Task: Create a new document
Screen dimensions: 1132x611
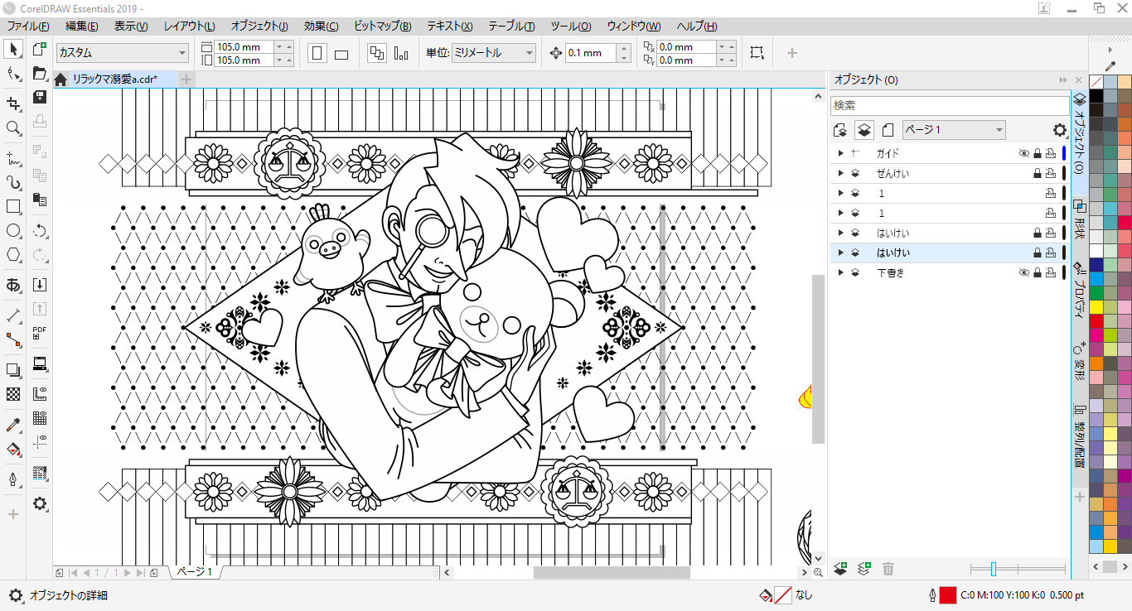Action: tap(39, 49)
